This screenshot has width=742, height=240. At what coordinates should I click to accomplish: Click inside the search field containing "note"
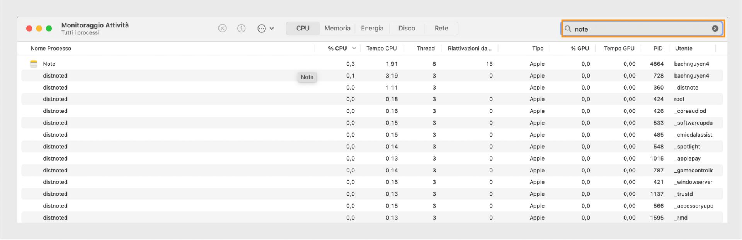pos(642,29)
